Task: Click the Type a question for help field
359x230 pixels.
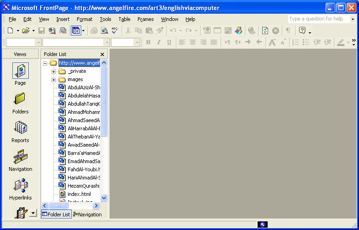Action: tap(318, 19)
